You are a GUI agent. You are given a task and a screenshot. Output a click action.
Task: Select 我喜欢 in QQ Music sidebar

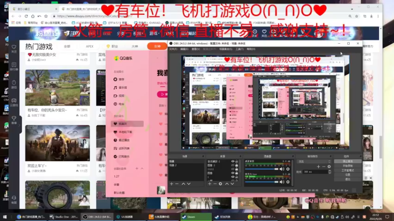[x=127, y=124]
